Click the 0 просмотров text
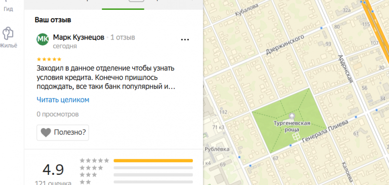The image size is (389, 185). pyautogui.click(x=58, y=114)
